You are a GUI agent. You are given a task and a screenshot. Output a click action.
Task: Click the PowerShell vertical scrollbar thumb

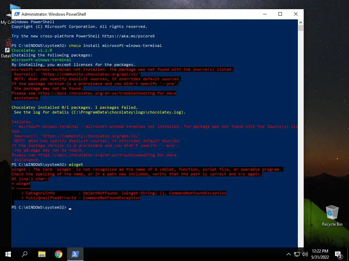coord(301,28)
